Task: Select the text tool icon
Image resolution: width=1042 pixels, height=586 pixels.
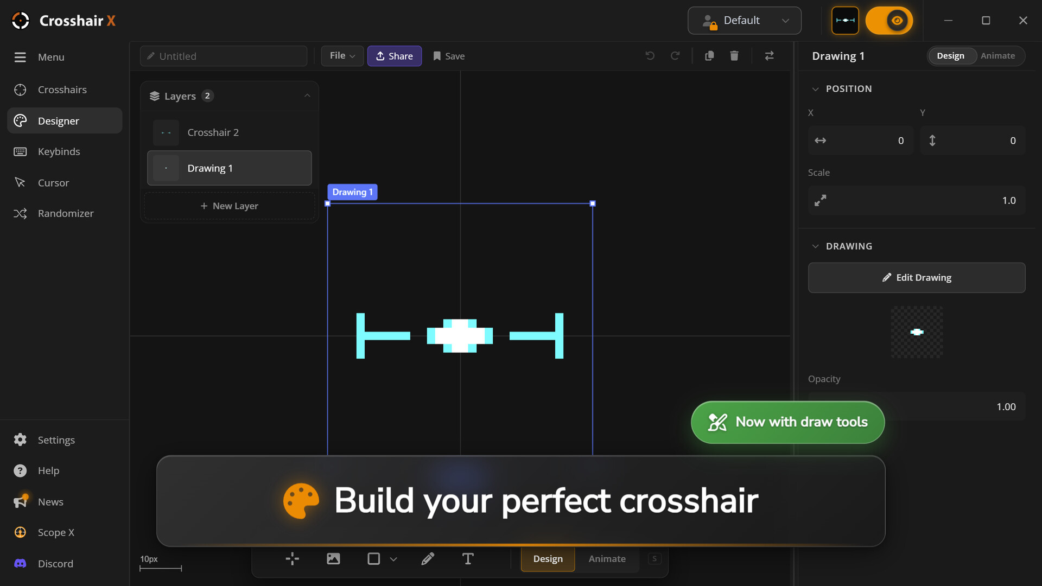Action: tap(468, 559)
